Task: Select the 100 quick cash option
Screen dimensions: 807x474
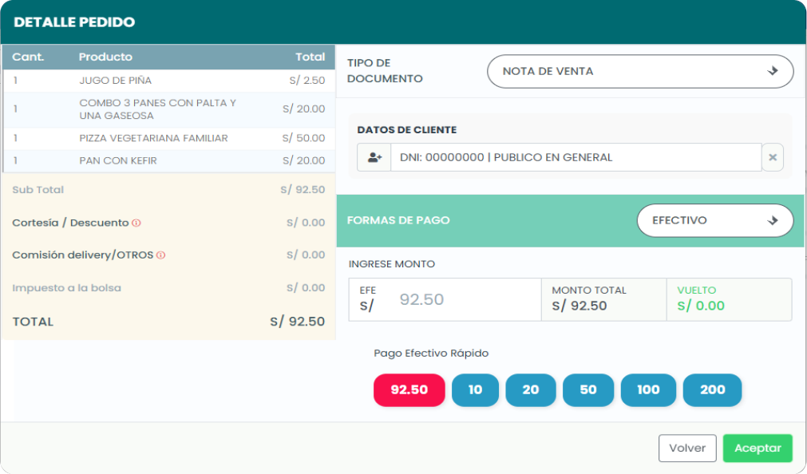Action: click(648, 390)
